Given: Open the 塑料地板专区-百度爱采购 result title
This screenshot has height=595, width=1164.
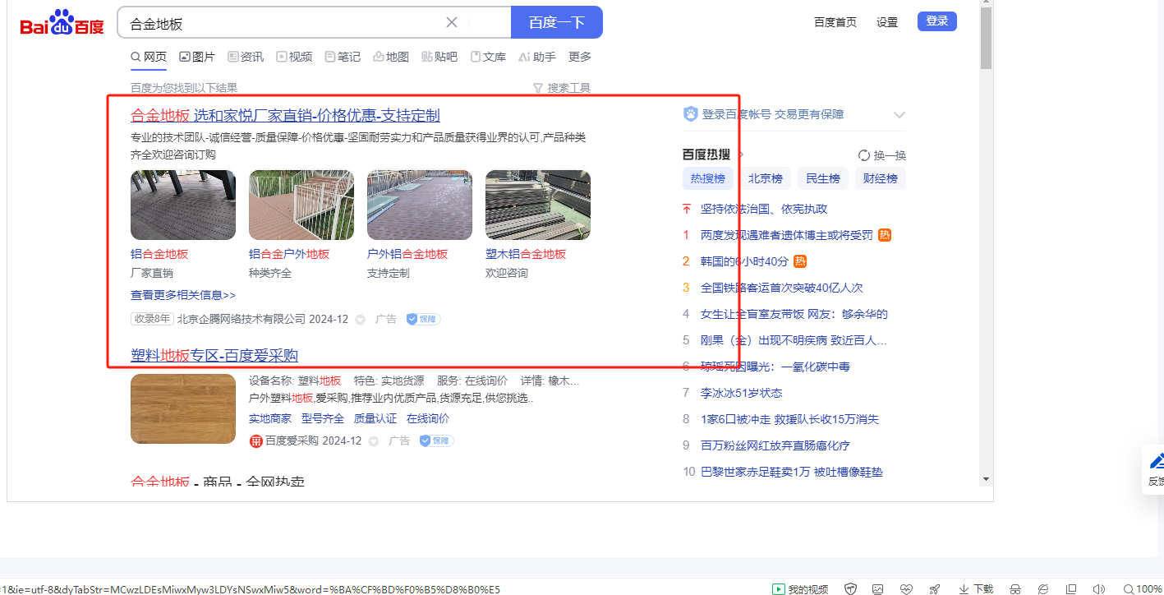Looking at the screenshot, I should pos(214,355).
